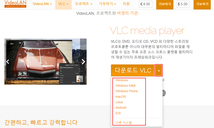Select Windows from the download list
Image resolution: width=214 pixels, height=128 pixels.
coord(122,80)
